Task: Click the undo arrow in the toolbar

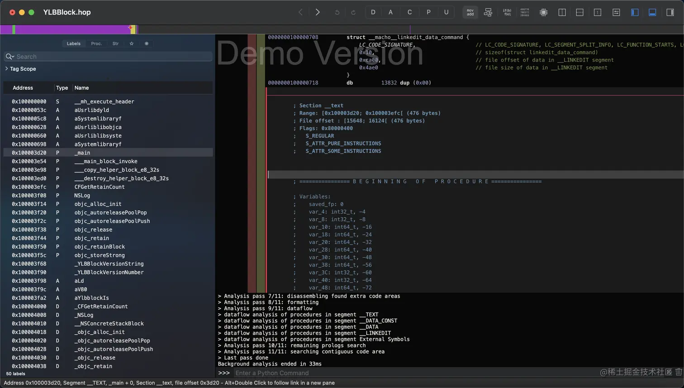Action: point(337,12)
